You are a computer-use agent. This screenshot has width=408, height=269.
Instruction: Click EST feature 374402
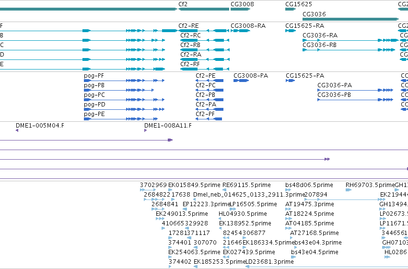pos(170,267)
